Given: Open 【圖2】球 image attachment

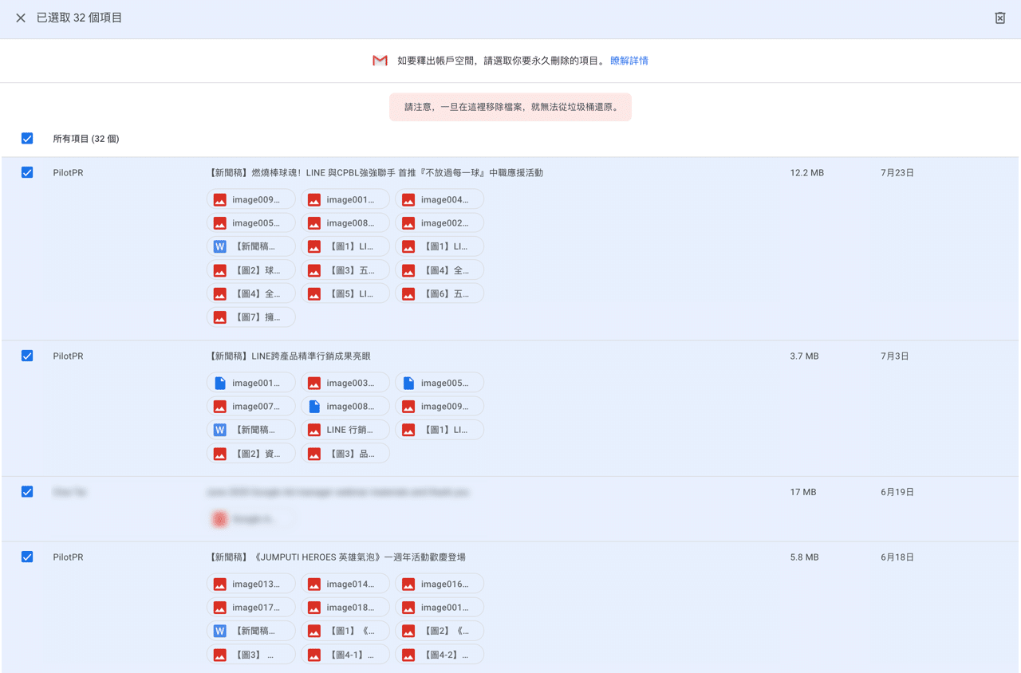Looking at the screenshot, I should [251, 270].
